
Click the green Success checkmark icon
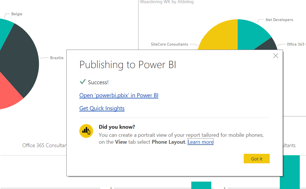(x=83, y=82)
